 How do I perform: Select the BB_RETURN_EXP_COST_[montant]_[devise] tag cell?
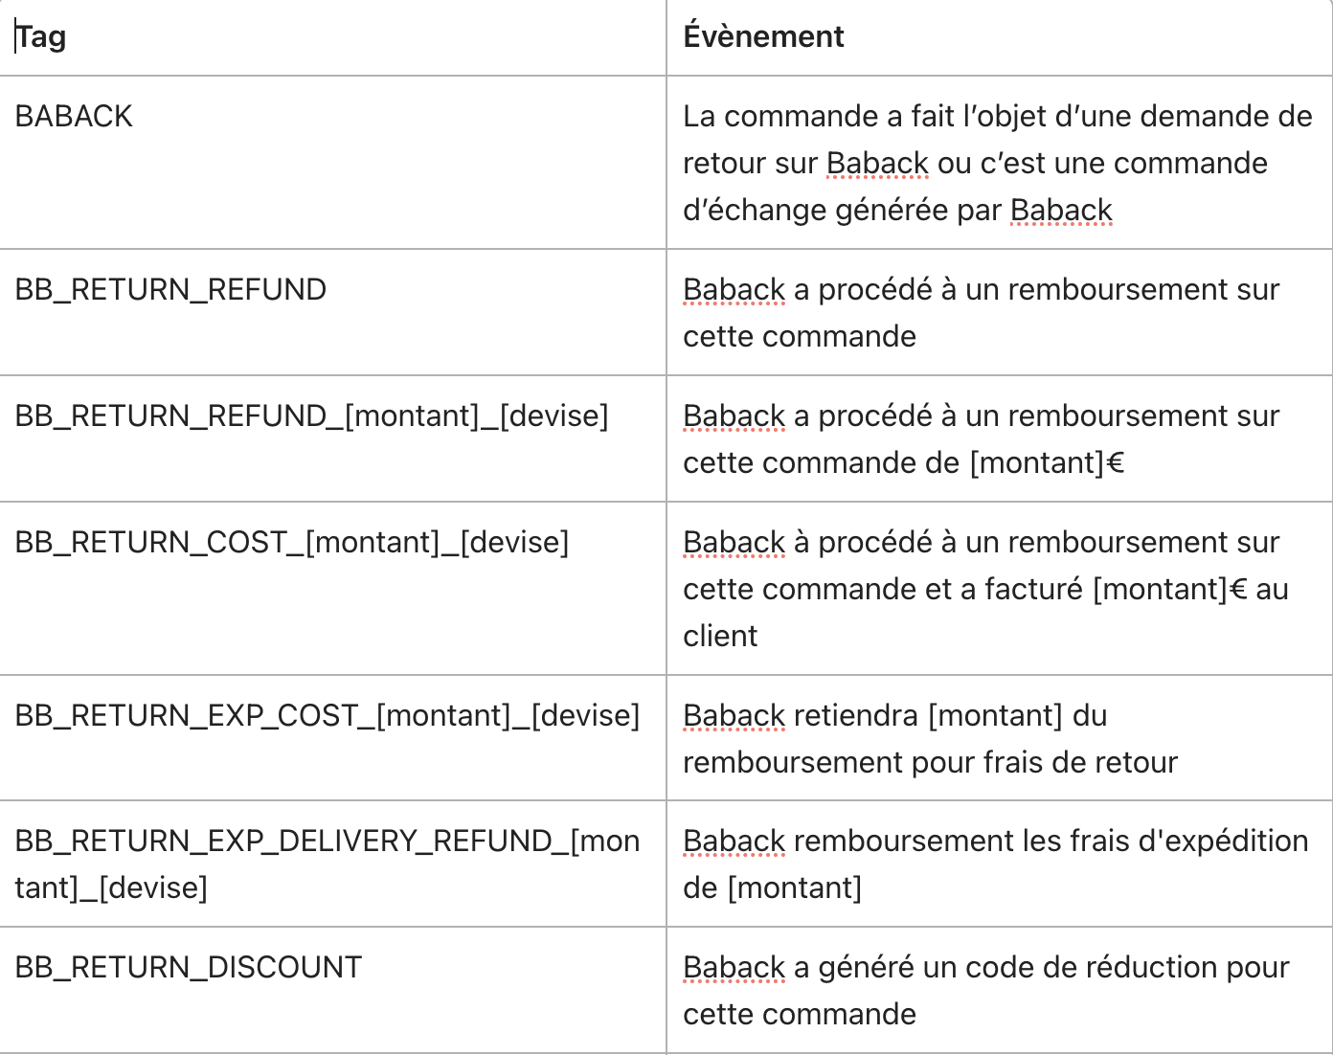coord(332,738)
